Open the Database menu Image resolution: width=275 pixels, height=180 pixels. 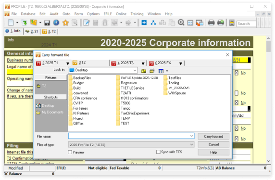click(x=28, y=14)
